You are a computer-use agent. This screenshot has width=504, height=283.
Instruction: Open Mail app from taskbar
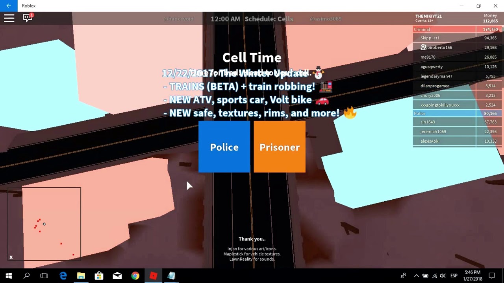[117, 276]
